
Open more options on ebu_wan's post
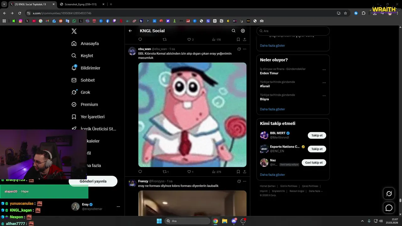245,49
